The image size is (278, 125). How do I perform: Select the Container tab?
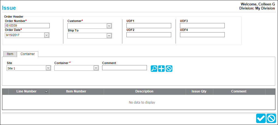(28, 54)
